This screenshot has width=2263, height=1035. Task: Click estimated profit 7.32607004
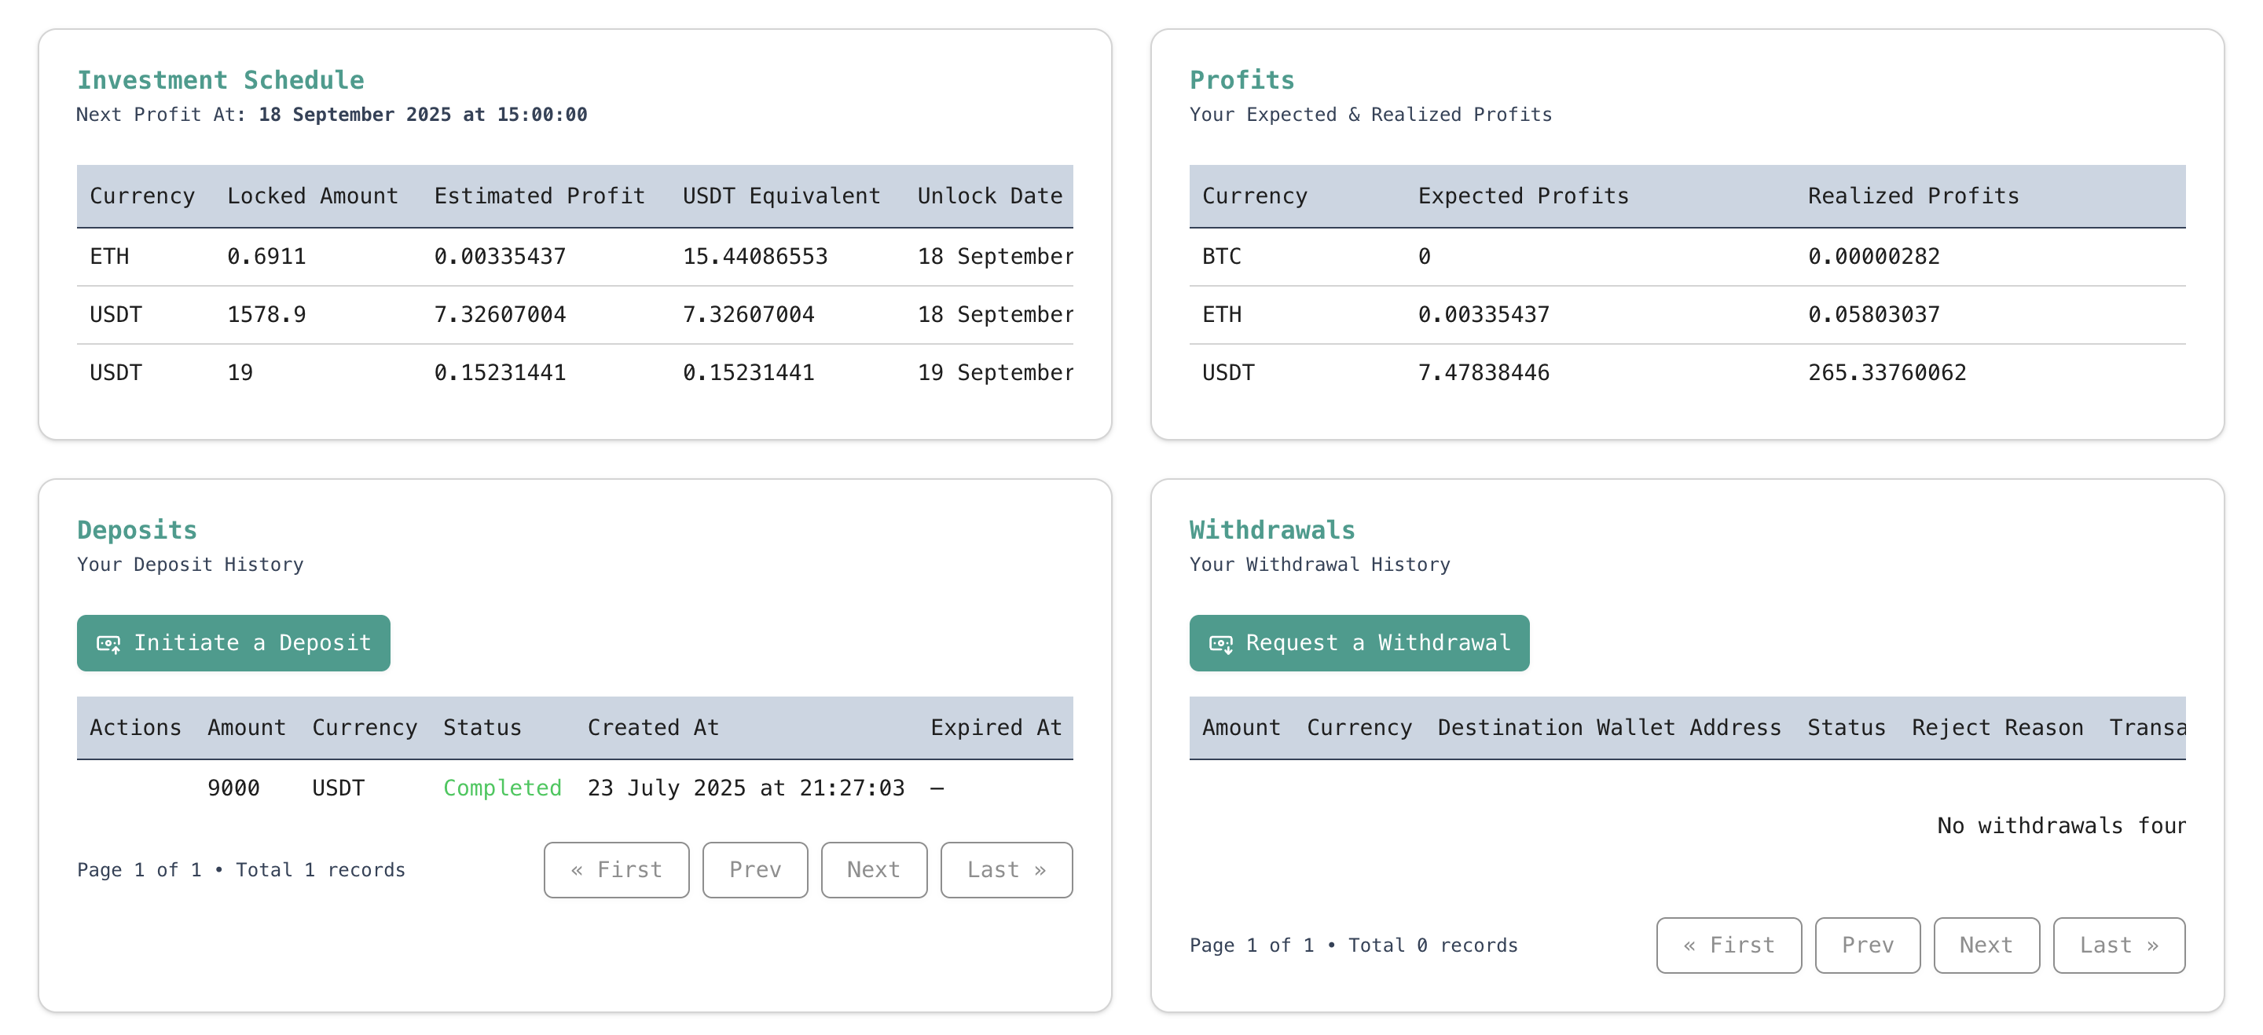tap(500, 315)
